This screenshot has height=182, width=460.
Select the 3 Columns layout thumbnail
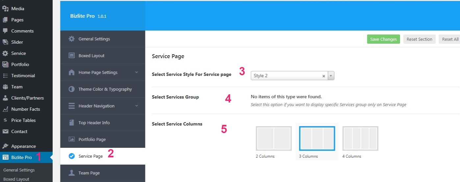[317, 138]
